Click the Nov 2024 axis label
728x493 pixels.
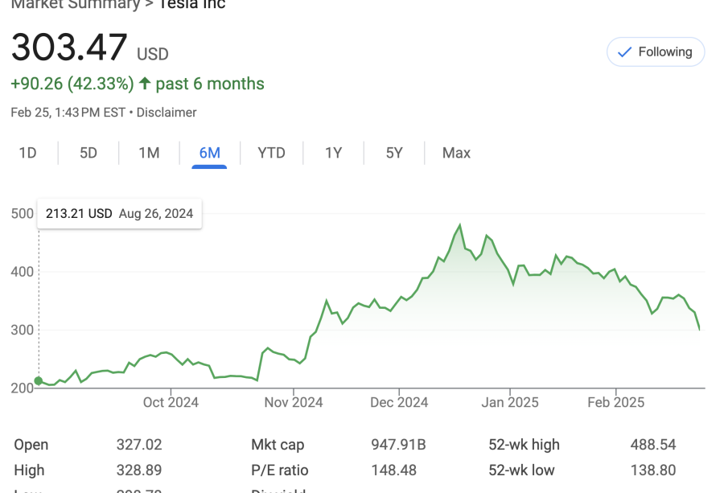(x=294, y=402)
